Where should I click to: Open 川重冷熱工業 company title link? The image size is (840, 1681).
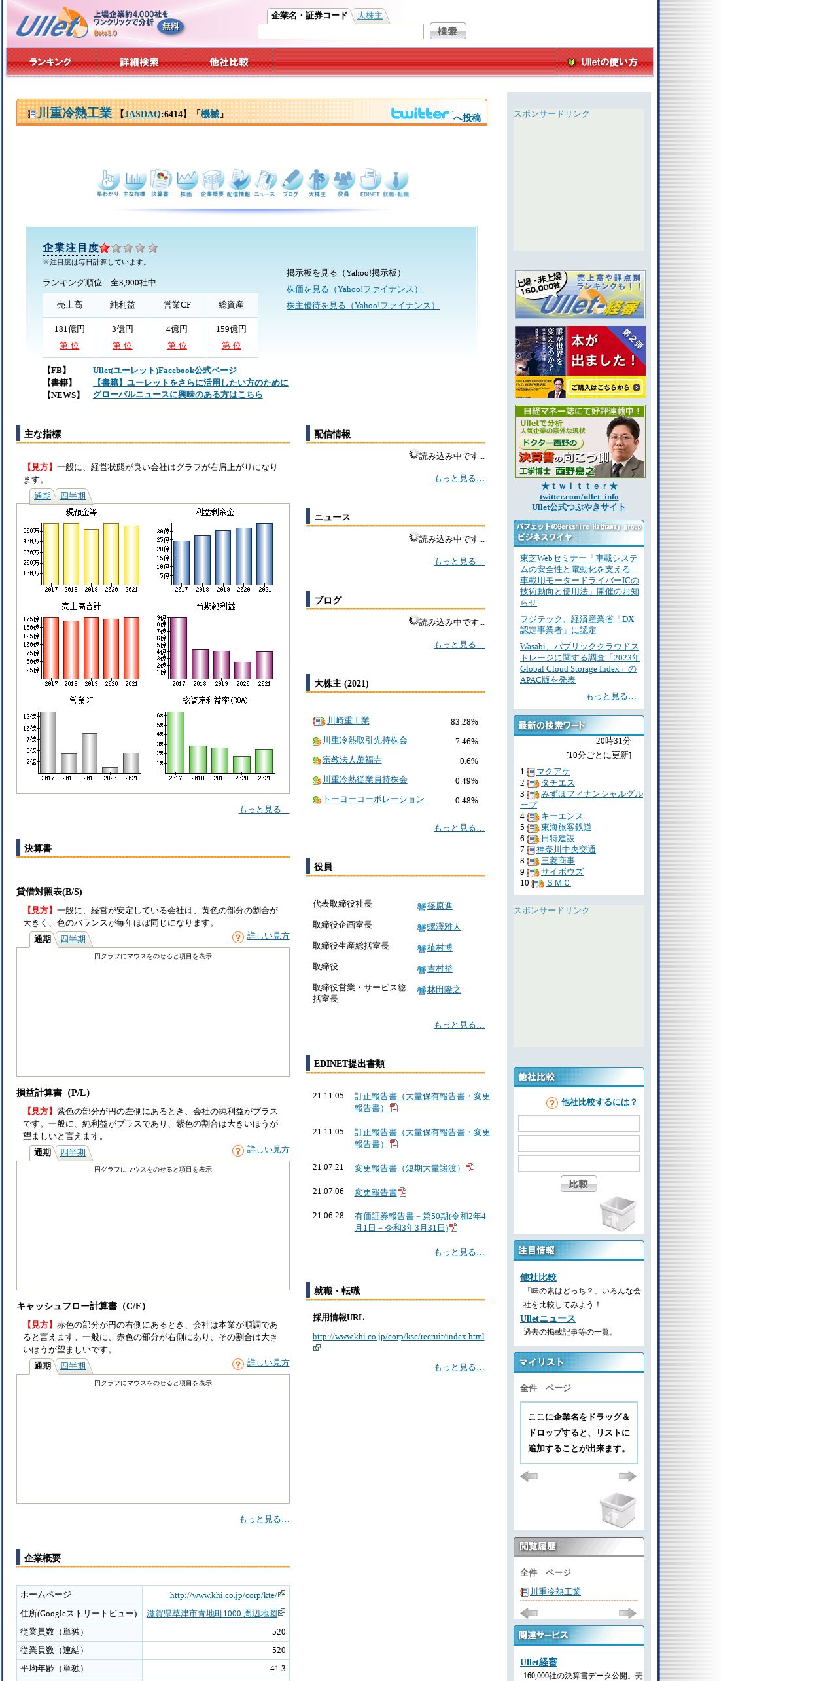[x=75, y=113]
